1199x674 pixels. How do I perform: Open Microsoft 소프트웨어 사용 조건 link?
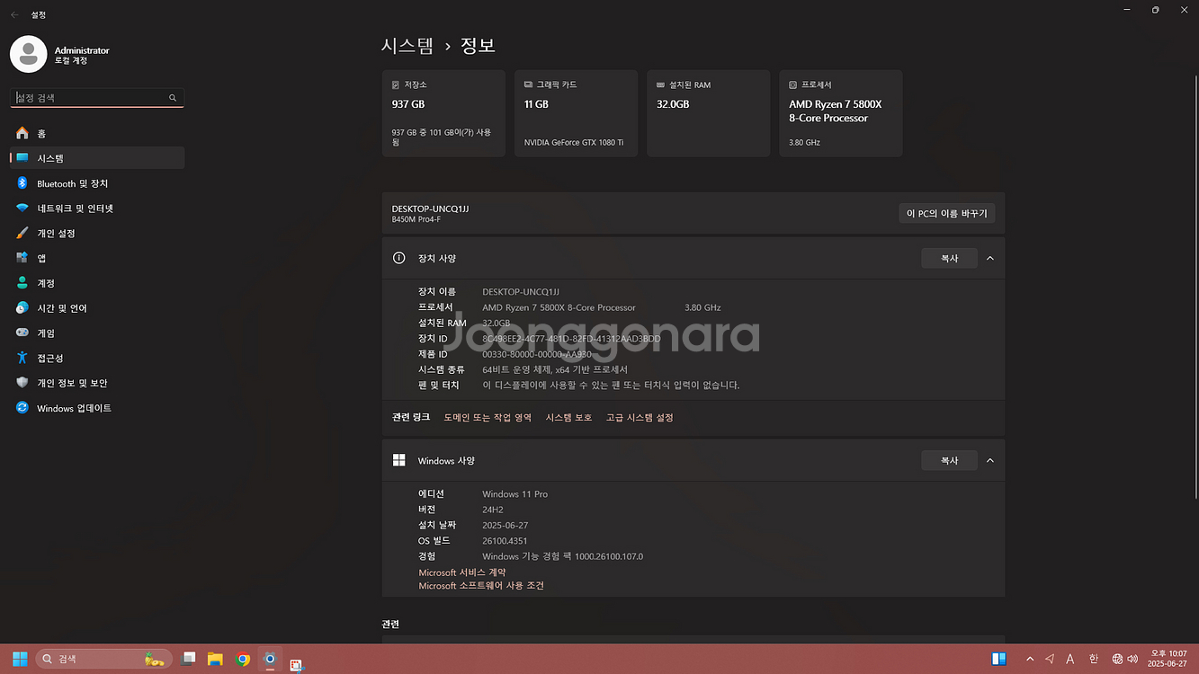click(x=481, y=586)
